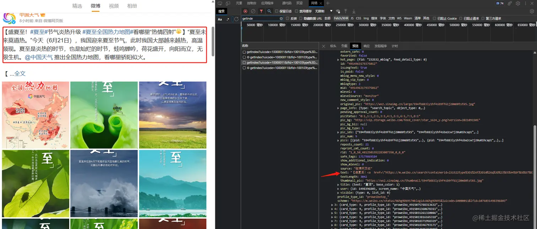This screenshot has height=229, width=537.
Task: Close the request detail pane with the X
Action: tap(324, 46)
